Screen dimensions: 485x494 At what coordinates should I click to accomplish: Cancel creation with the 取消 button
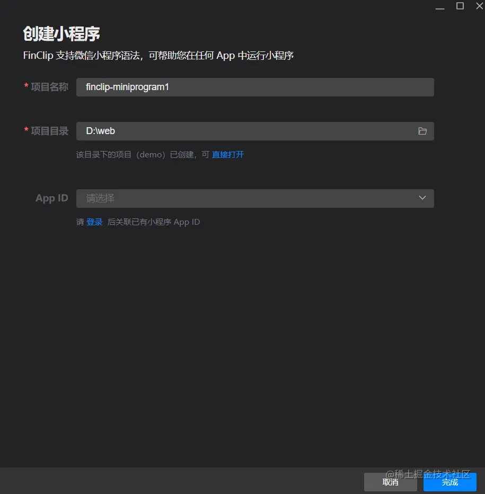point(390,482)
